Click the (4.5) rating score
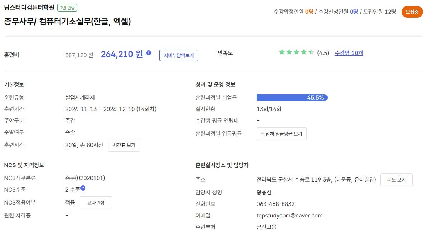 (x=323, y=53)
